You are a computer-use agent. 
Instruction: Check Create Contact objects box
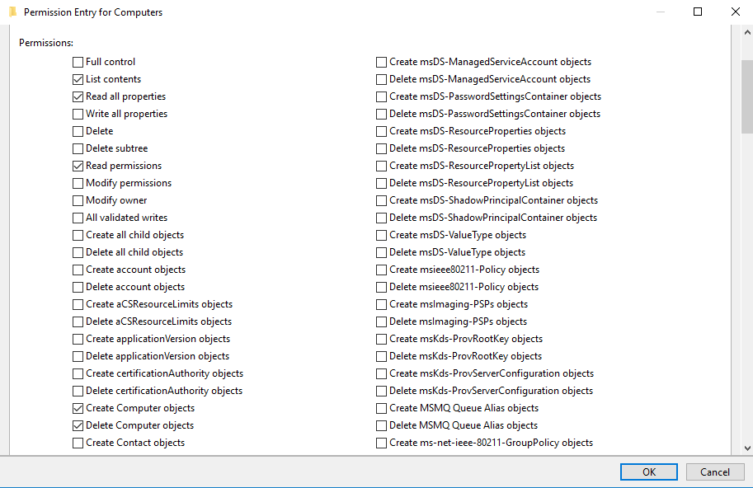(x=78, y=443)
